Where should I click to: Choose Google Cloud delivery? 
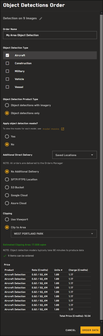point(7,195)
